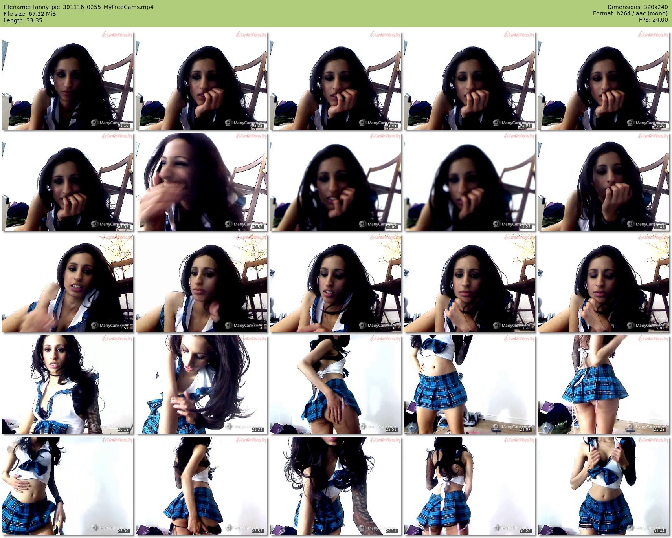Click the frame at timestamp 15:14

click(x=201, y=283)
